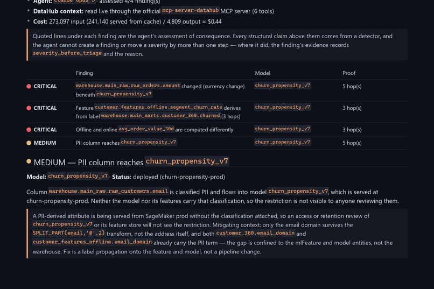Click churn_propensity_v7 after 'beneath' in first finding
The image size is (434, 289).
click(x=124, y=94)
